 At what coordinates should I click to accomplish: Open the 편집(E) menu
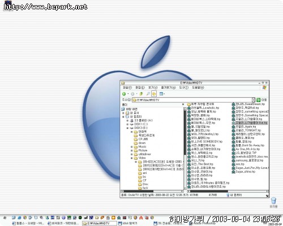(x=140, y=88)
